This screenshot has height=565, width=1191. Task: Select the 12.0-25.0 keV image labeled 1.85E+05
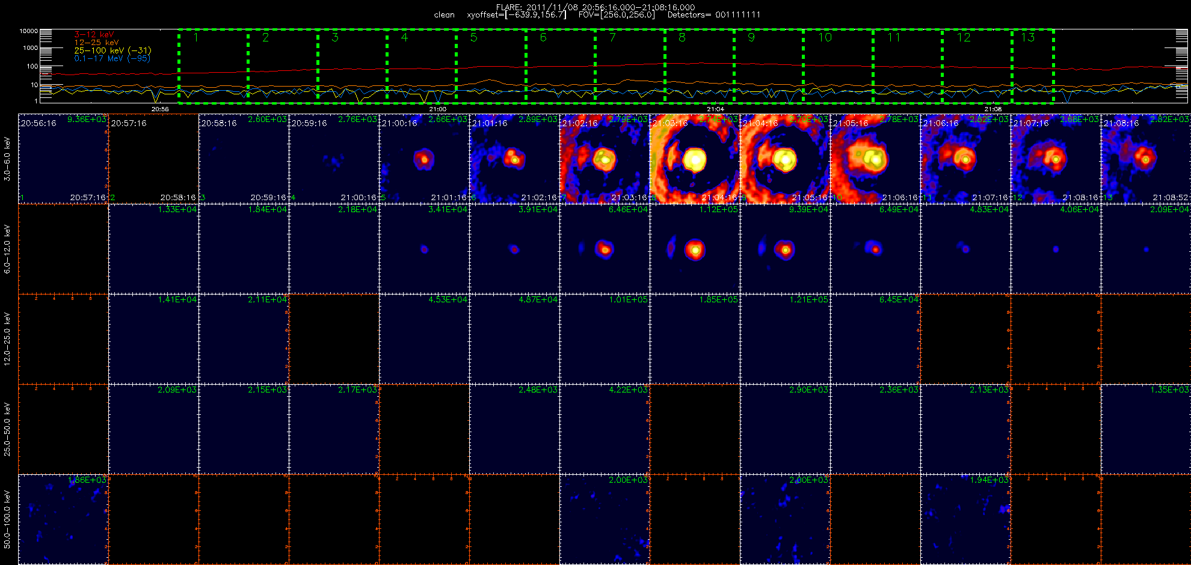(x=695, y=339)
